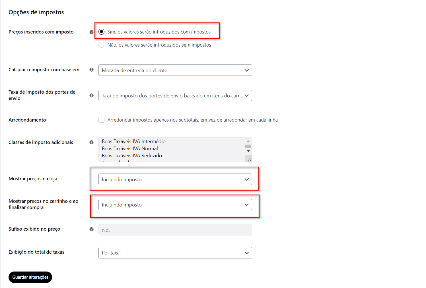Click help icon for Taxa de imposto dos portes

click(91, 95)
